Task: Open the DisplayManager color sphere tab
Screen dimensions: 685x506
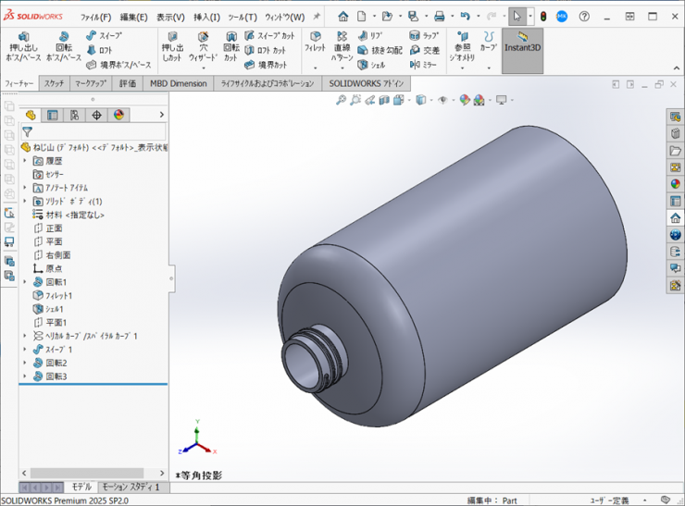Action: pyautogui.click(x=118, y=116)
